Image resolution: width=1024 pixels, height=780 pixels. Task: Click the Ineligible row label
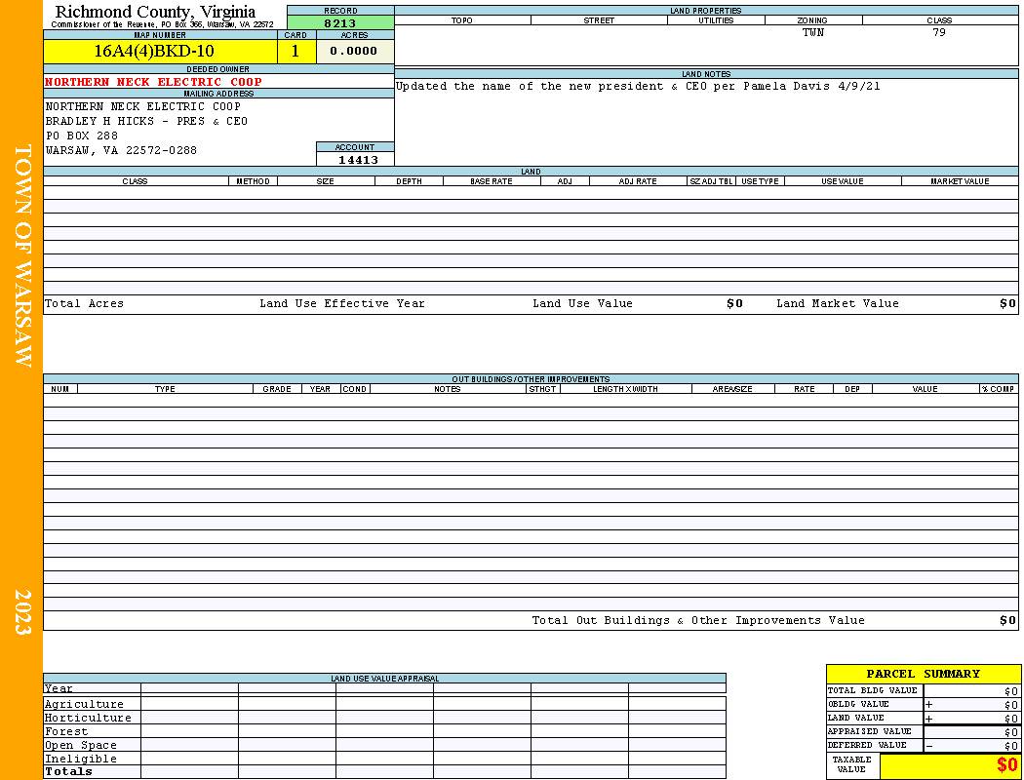click(x=80, y=760)
